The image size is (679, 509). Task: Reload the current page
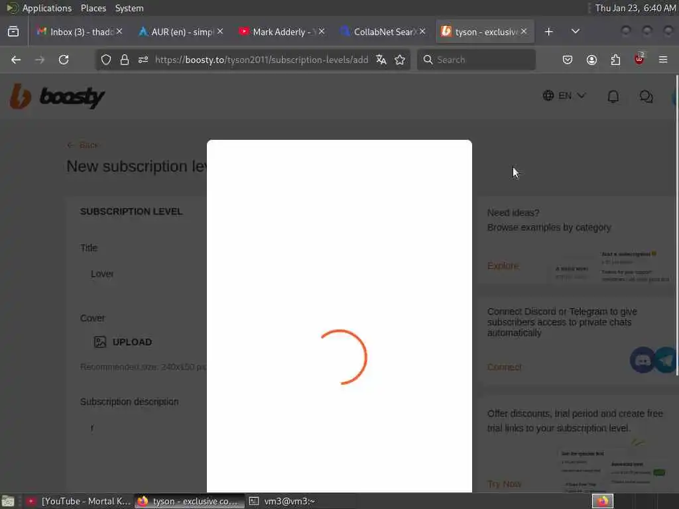point(64,60)
